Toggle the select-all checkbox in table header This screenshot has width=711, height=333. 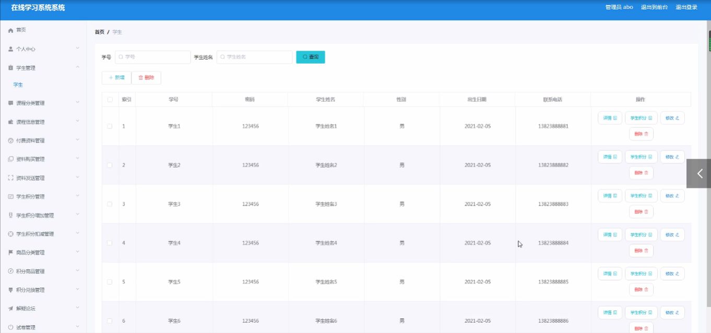(110, 99)
